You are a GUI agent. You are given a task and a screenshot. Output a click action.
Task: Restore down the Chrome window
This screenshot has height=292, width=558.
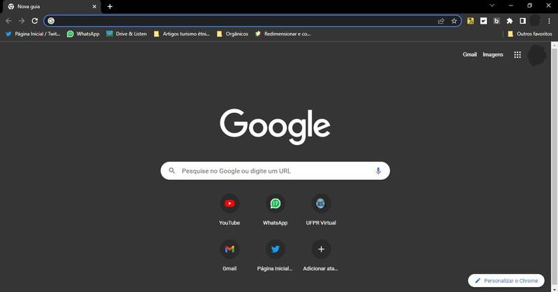(x=529, y=6)
